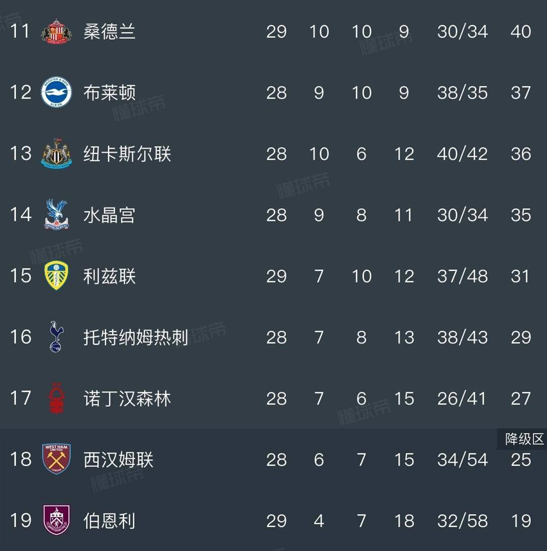
Task: Select the 纽卡斯尔联 table row
Action: click(x=255, y=154)
